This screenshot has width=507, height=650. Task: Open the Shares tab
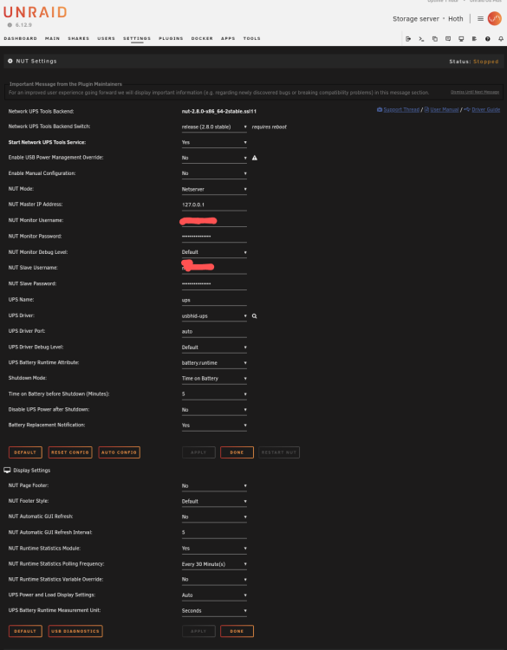coord(79,38)
